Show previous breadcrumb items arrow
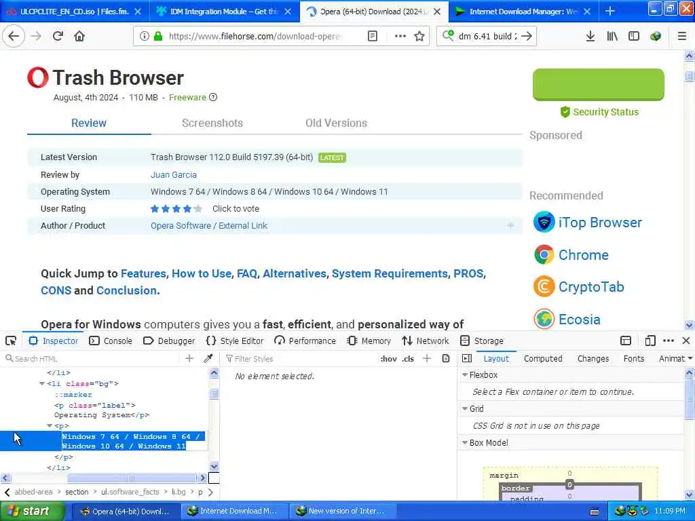The height and width of the screenshot is (521, 695). click(7, 492)
